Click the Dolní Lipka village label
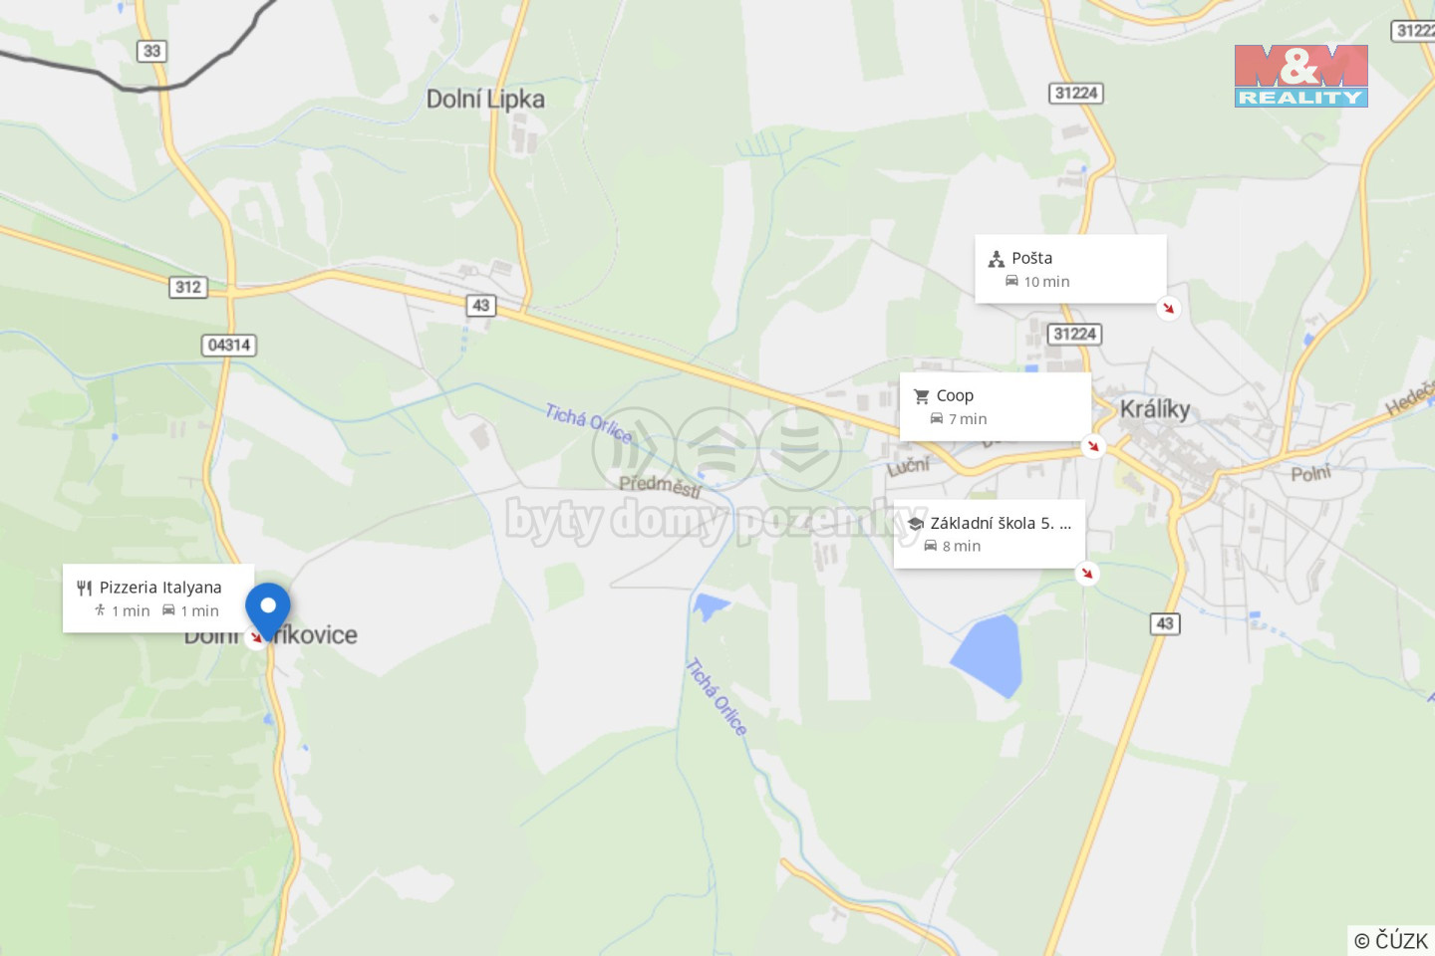 tap(485, 99)
